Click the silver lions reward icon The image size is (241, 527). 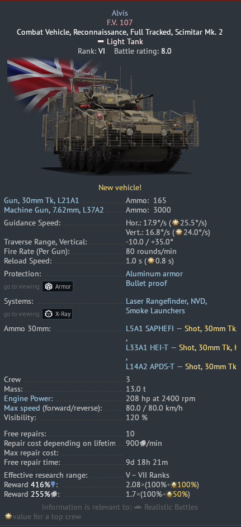click(x=53, y=495)
